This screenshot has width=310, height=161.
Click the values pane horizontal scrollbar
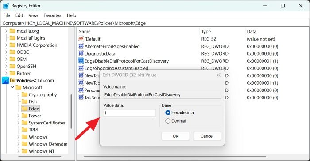(x=175, y=157)
